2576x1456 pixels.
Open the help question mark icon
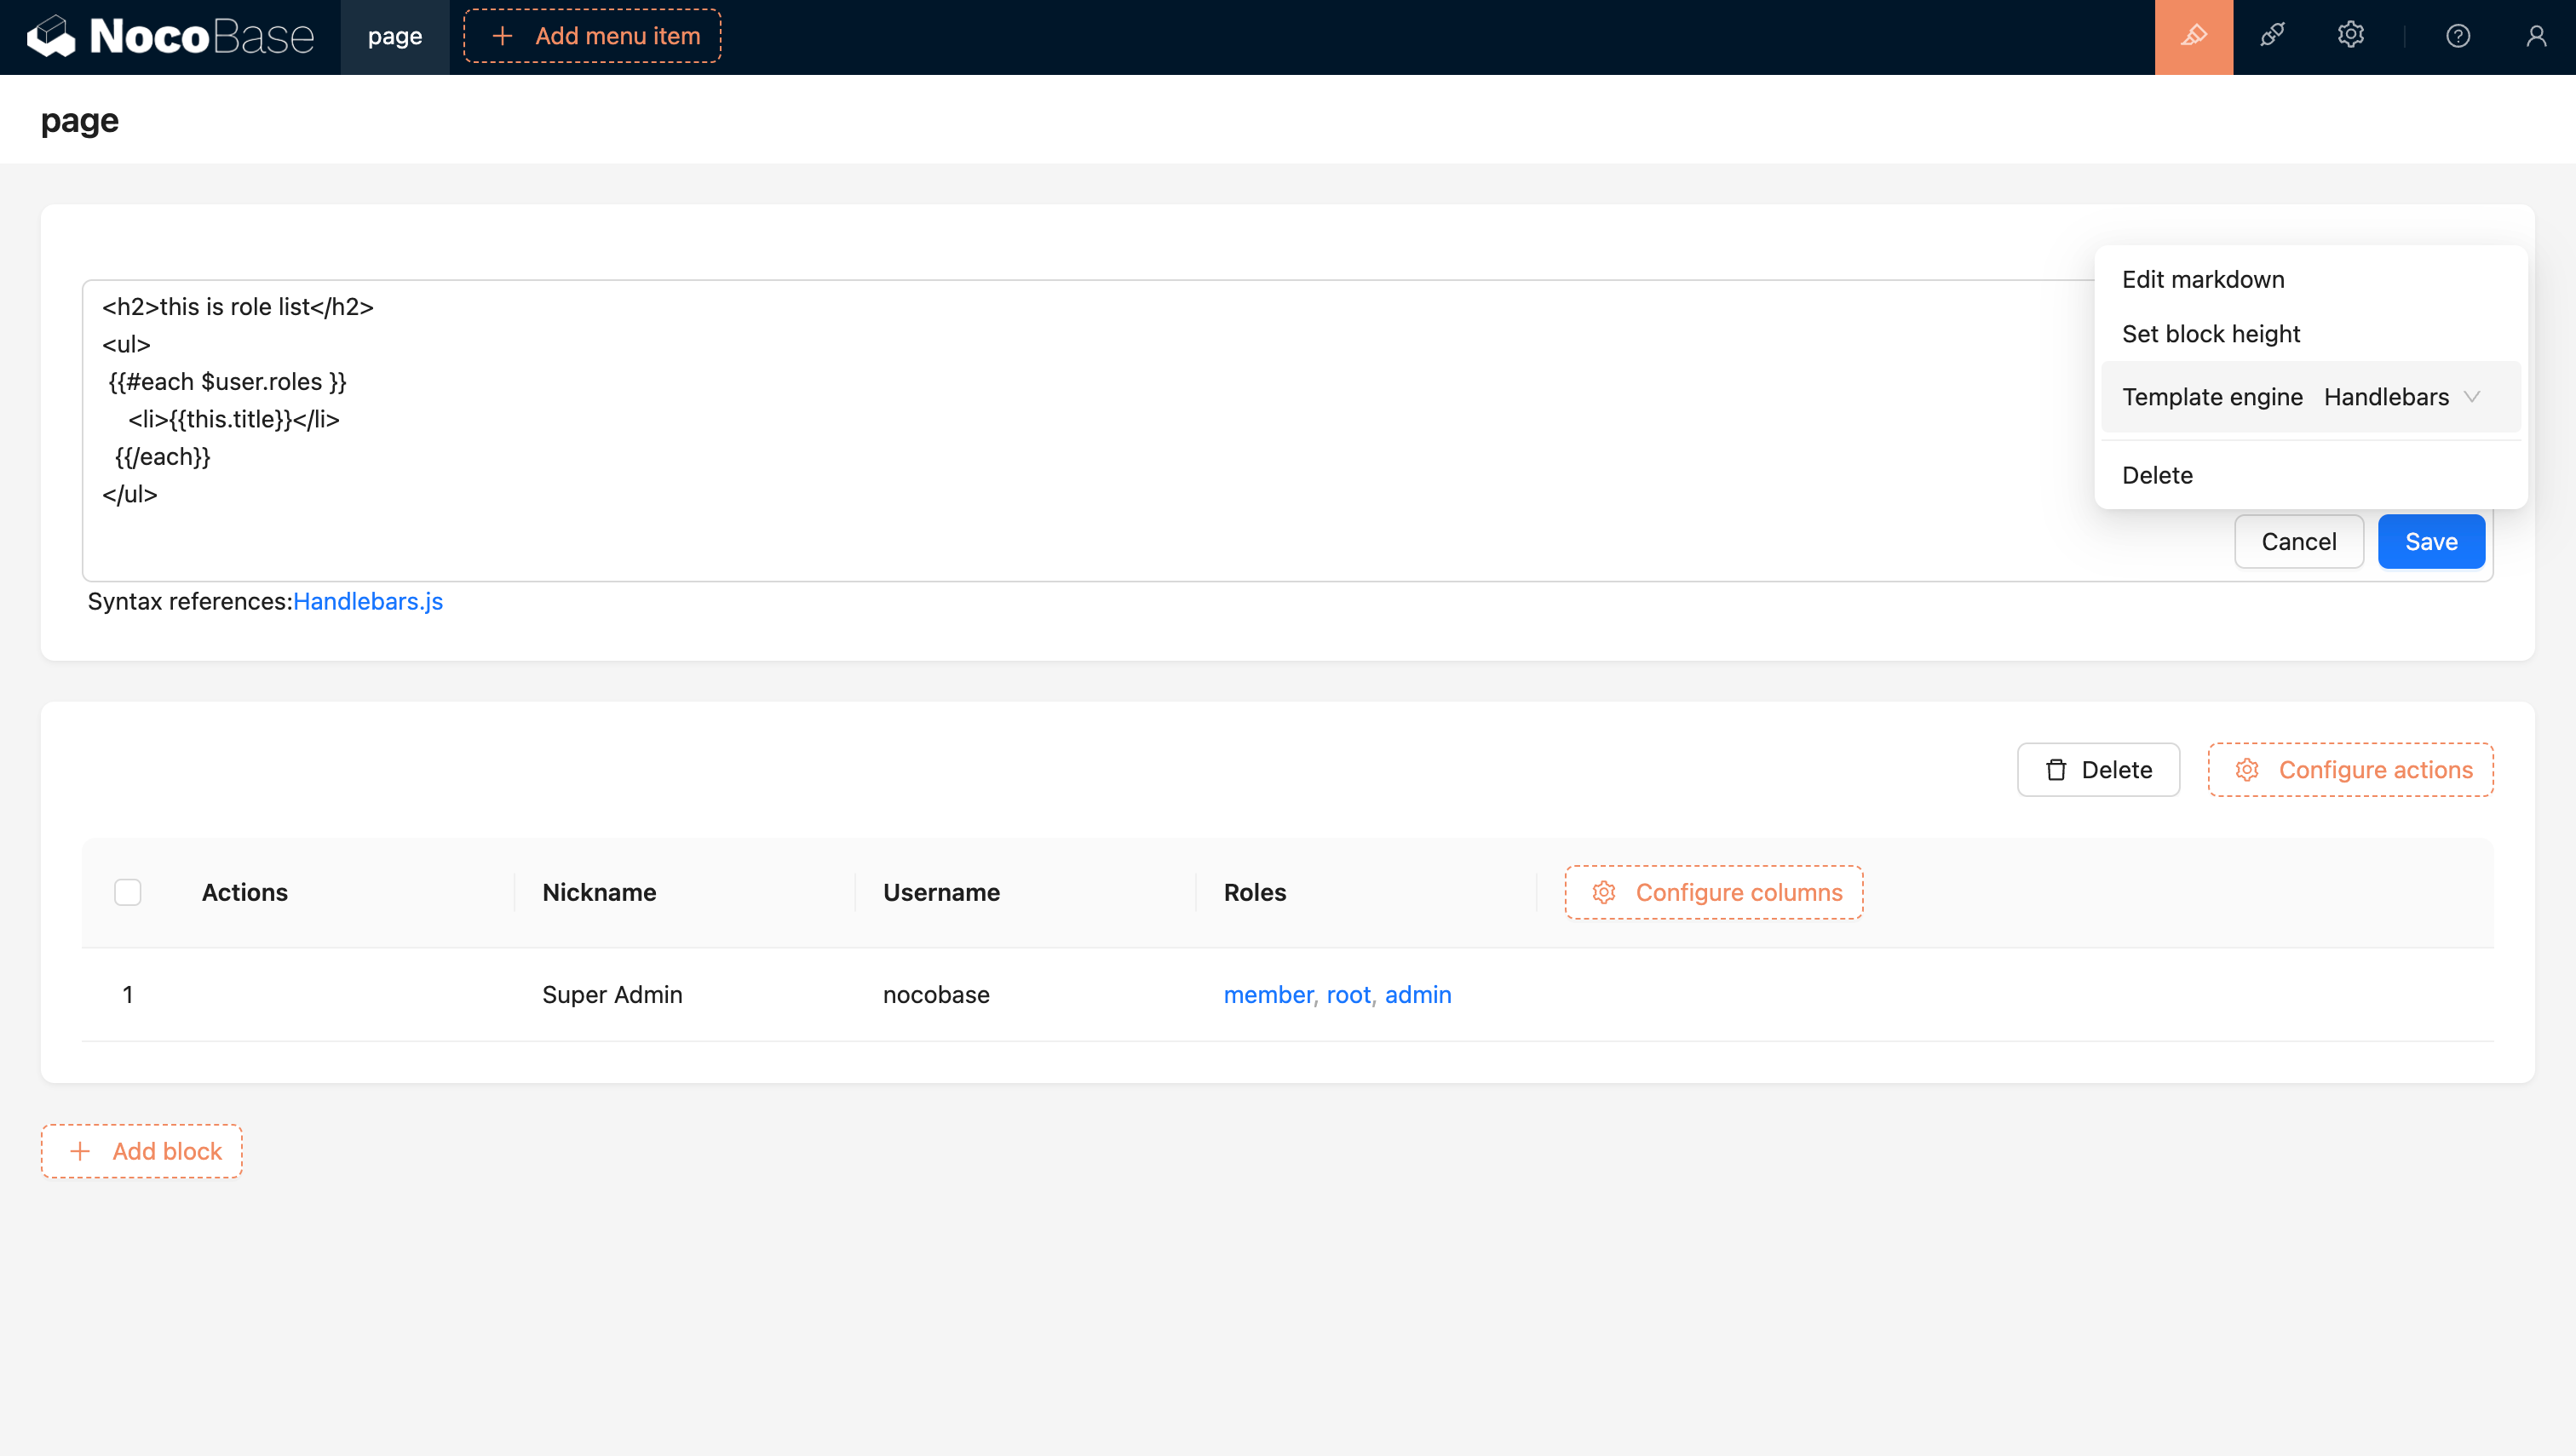(2458, 37)
